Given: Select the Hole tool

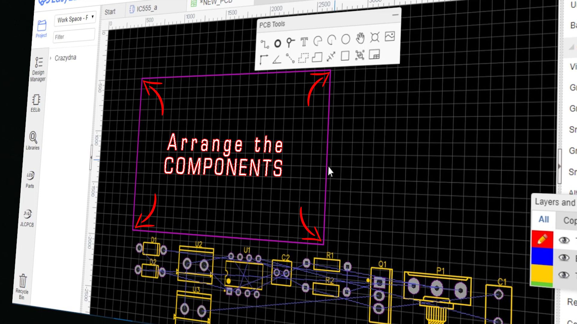Looking at the screenshot, I should pos(374,37).
